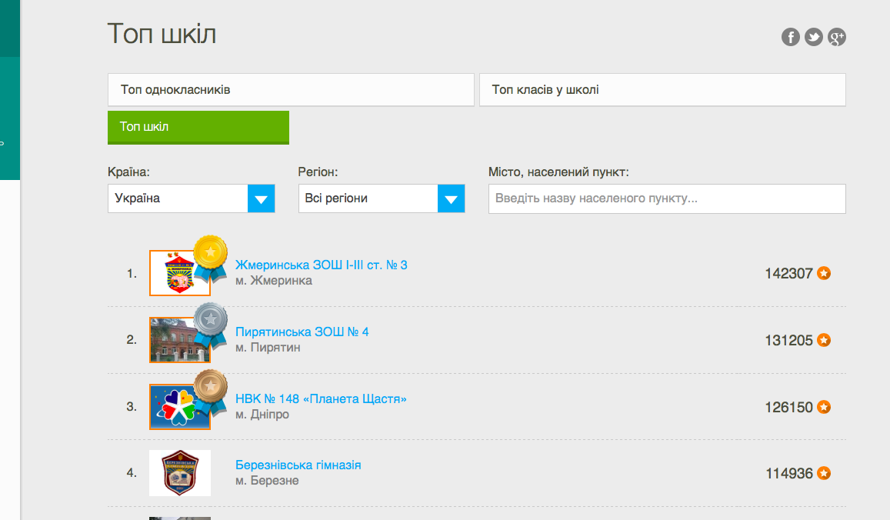The width and height of the screenshot is (890, 520).
Task: Click the blue arrow of Країна dropdown
Action: (261, 198)
